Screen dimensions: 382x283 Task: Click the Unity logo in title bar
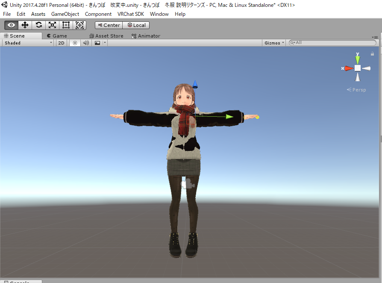pos(4,5)
